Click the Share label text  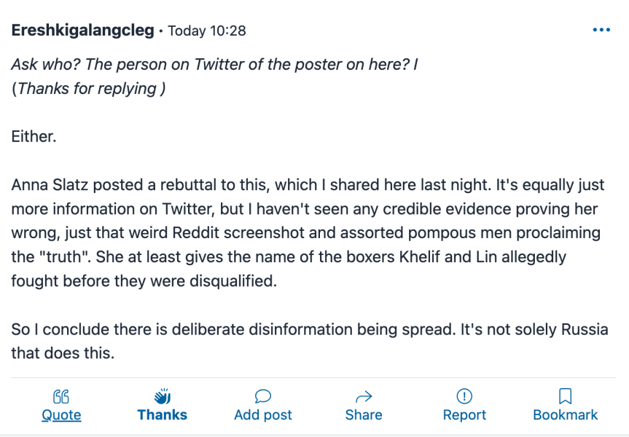[363, 415]
